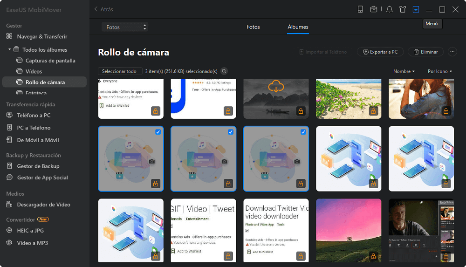The width and height of the screenshot is (466, 267).
Task: Open the Fototeca album
Action: tap(36, 93)
